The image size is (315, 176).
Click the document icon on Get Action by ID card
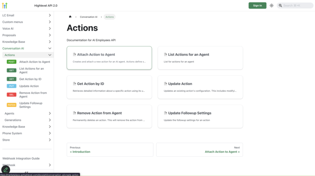point(74,84)
